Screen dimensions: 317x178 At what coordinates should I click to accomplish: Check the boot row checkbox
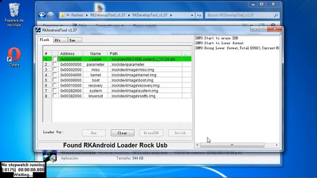[54, 80]
